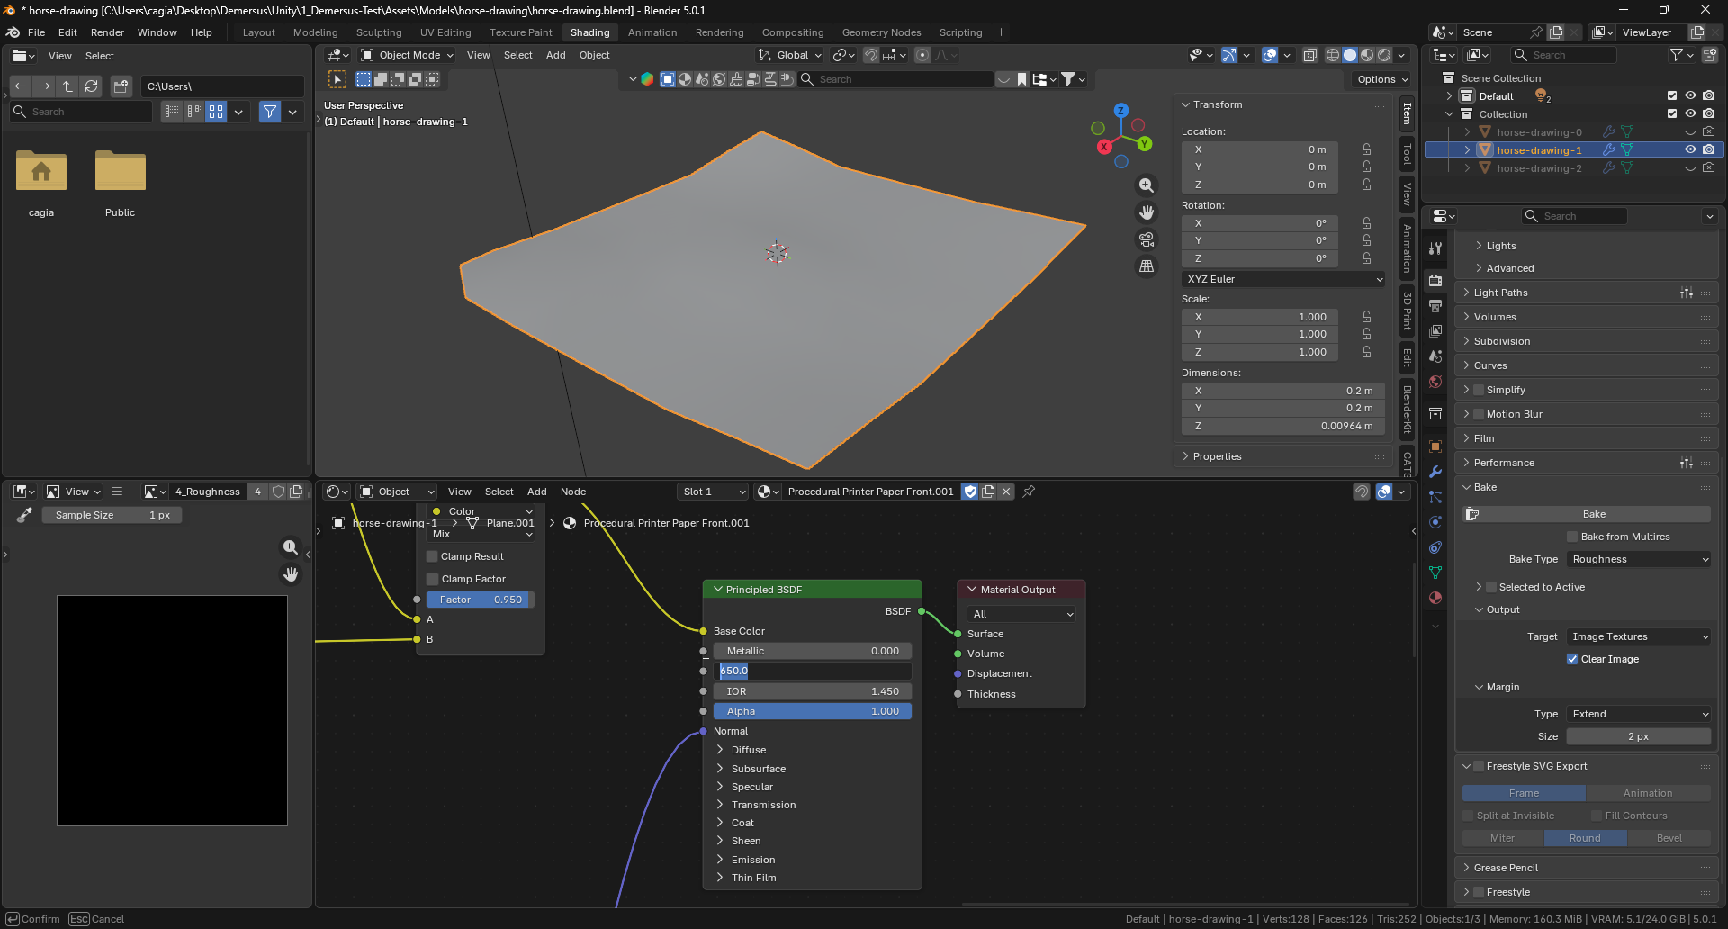Open the Target Image Textures dropdown
This screenshot has height=929, width=1728.
click(x=1639, y=636)
